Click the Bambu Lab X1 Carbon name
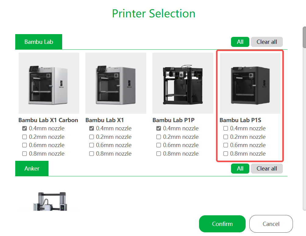 48,120
